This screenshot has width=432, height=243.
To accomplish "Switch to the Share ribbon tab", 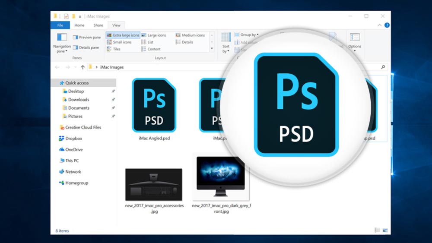I will (x=98, y=25).
